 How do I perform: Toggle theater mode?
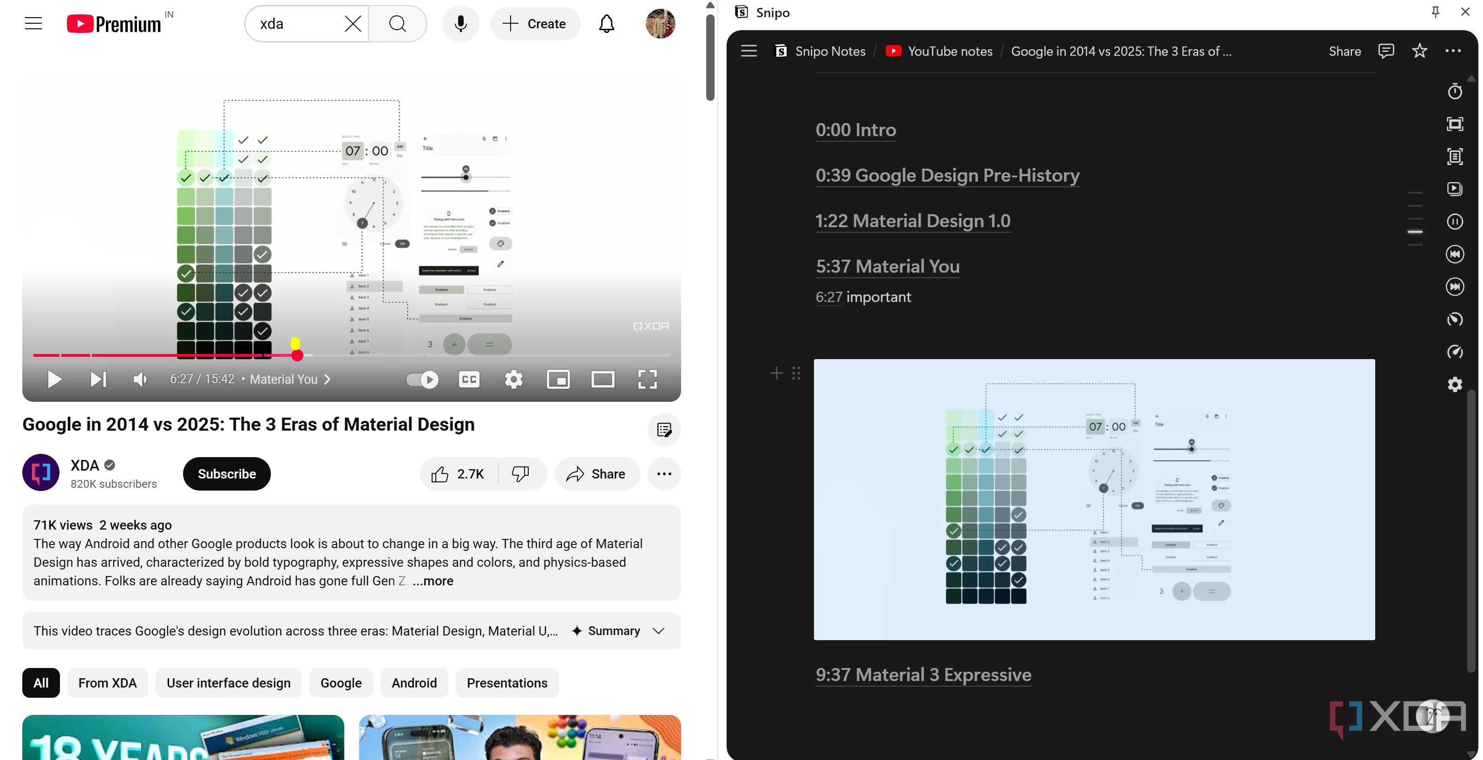tap(603, 380)
